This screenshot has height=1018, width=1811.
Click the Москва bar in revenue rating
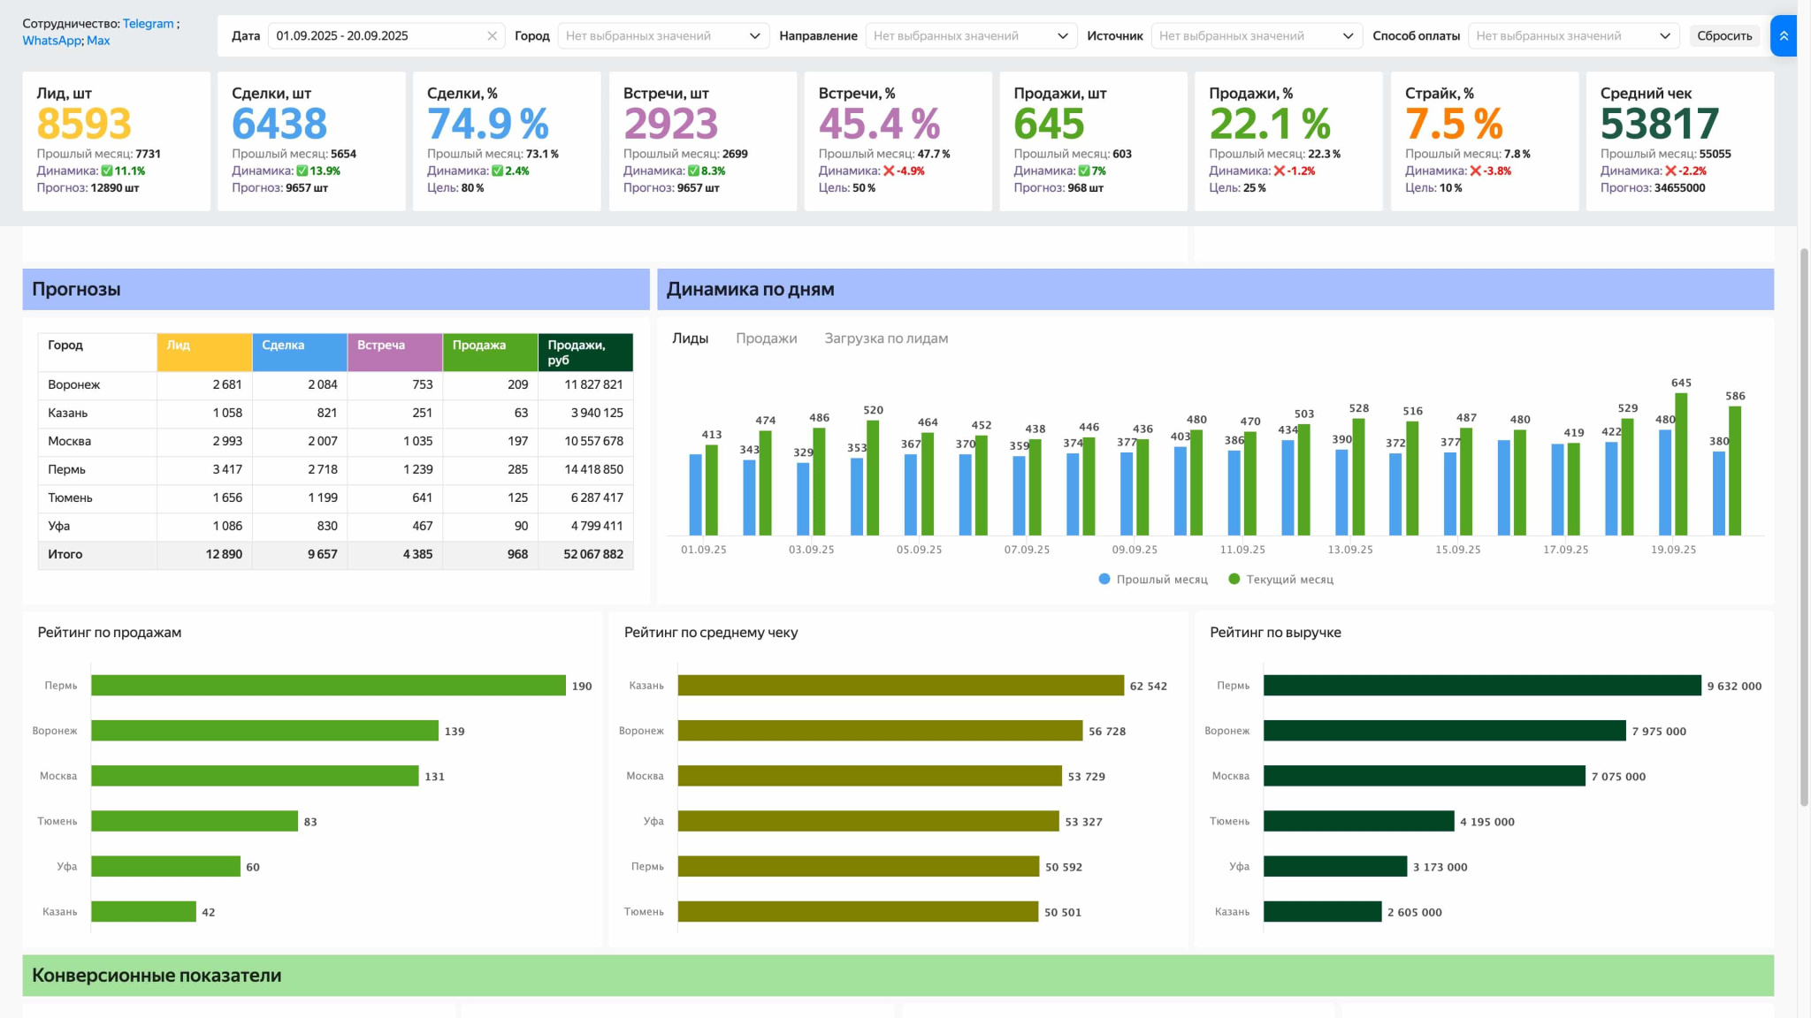[1425, 776]
